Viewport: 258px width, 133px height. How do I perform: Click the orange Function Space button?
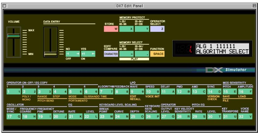tap(157, 54)
